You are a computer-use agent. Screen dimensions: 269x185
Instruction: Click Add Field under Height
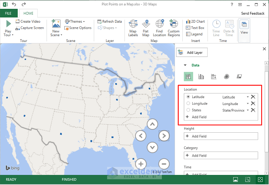221,136
